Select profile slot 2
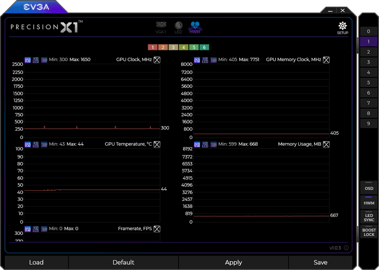The image size is (379, 270). coord(368,52)
